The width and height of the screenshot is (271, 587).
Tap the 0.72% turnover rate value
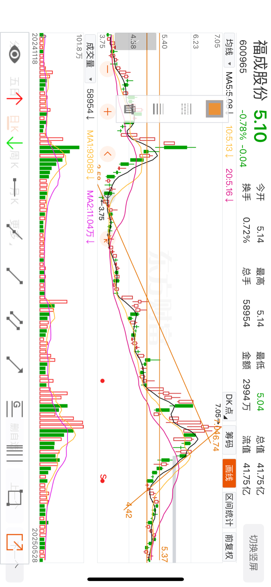click(246, 230)
